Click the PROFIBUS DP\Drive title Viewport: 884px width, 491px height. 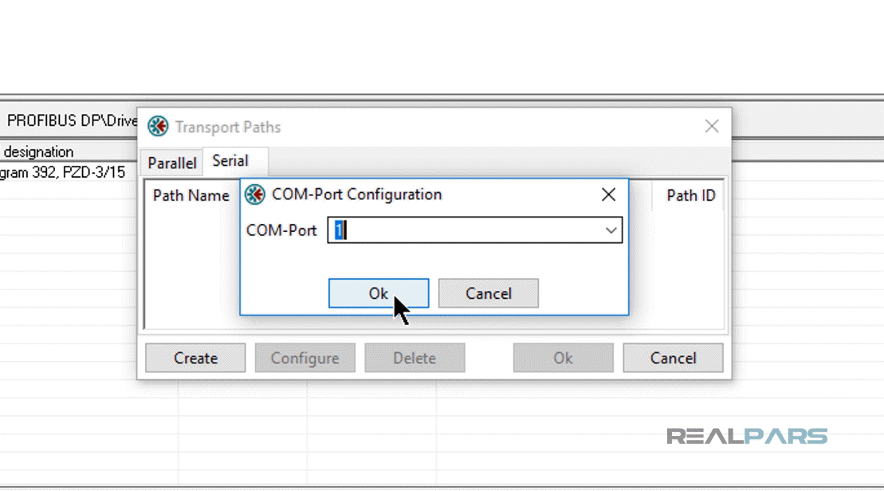70,121
